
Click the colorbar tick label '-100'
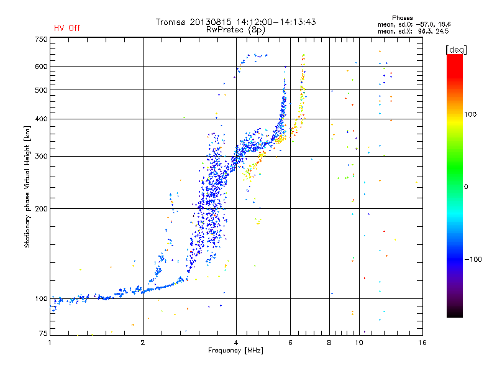tap(473, 259)
